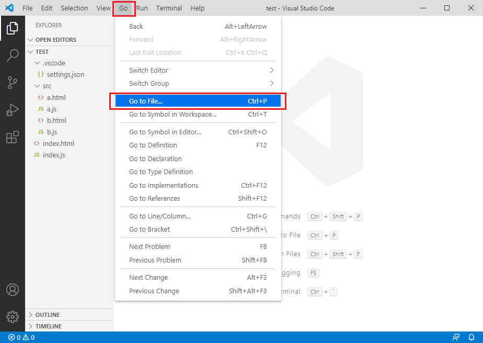Open the Manage gear icon
Viewport: 483px width, 343px height.
pyautogui.click(x=13, y=316)
